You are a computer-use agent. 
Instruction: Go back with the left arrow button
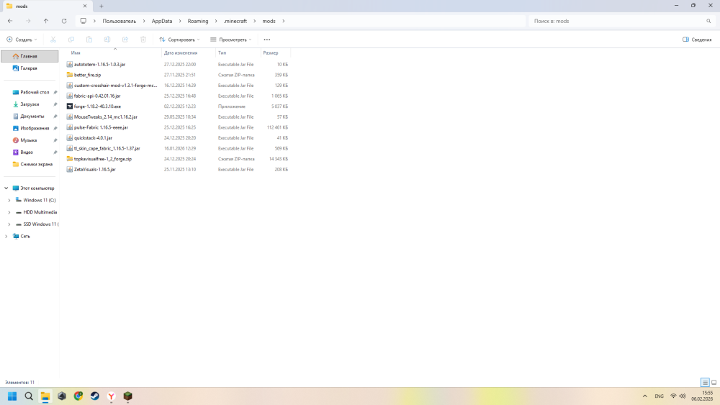coord(10,21)
